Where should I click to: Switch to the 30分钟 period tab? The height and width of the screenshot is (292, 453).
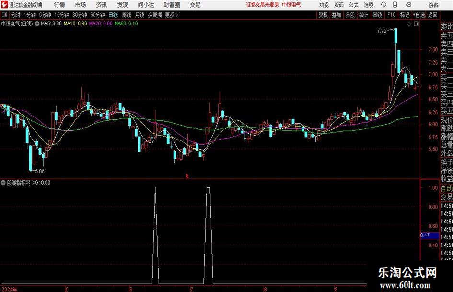pos(80,15)
